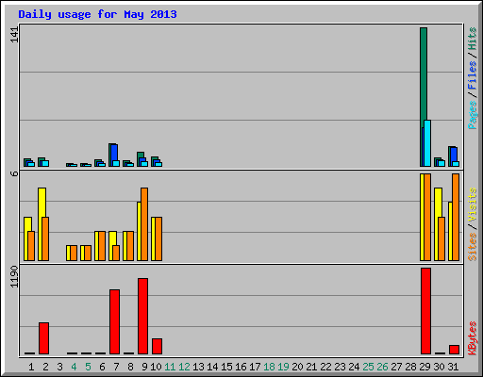483x377 pixels.
Task: Select the red KBytes bar for day 10
Action: pos(157,346)
